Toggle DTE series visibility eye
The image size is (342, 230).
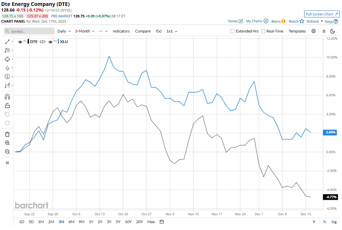click(x=20, y=42)
